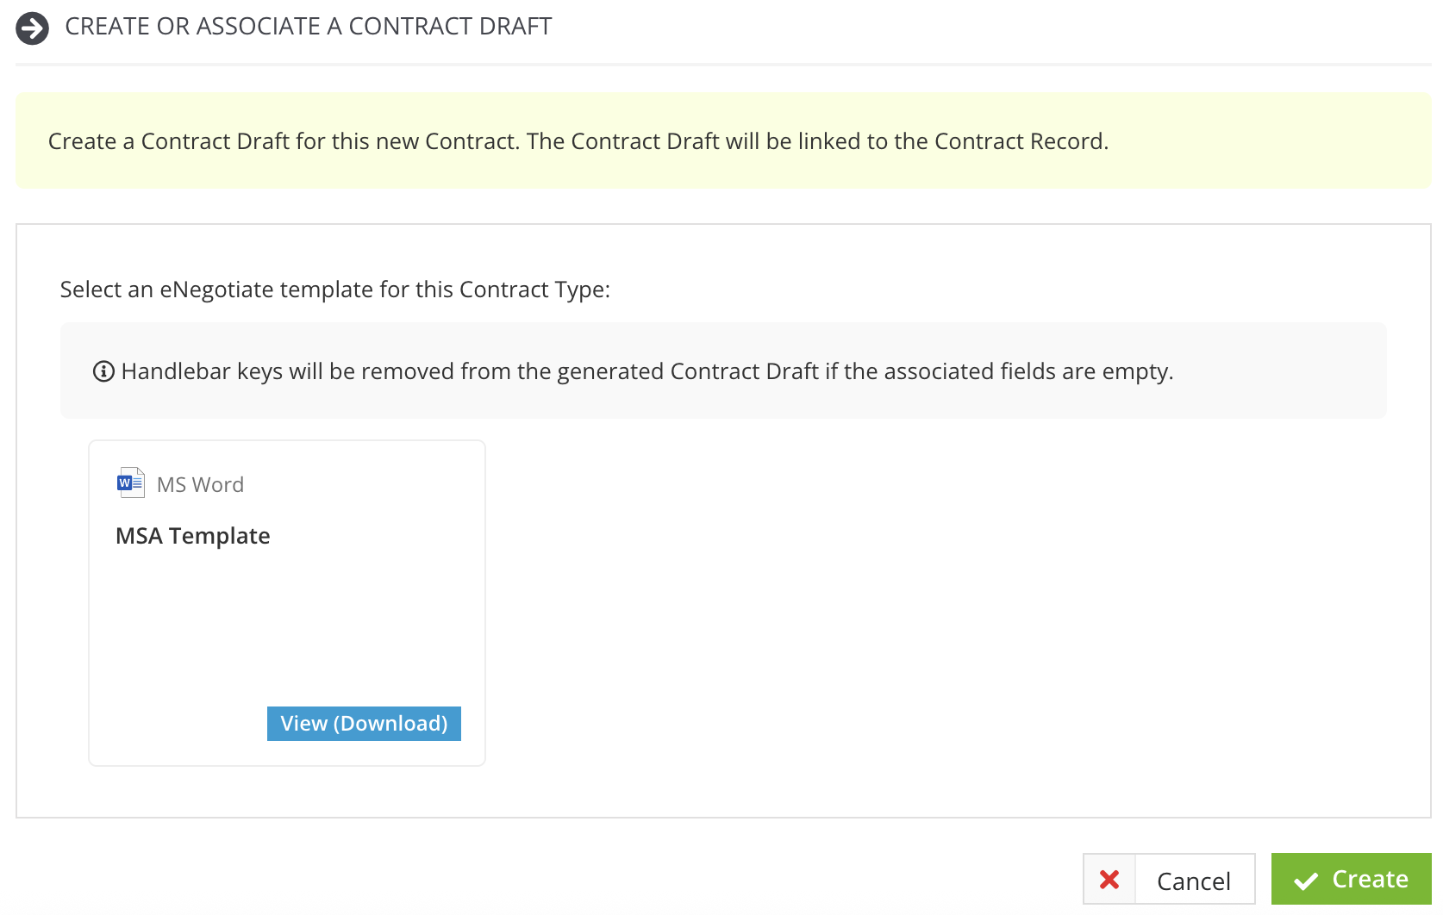This screenshot has height=915, width=1443.
Task: Click the white checkmark icon on Create
Action: pos(1306,881)
